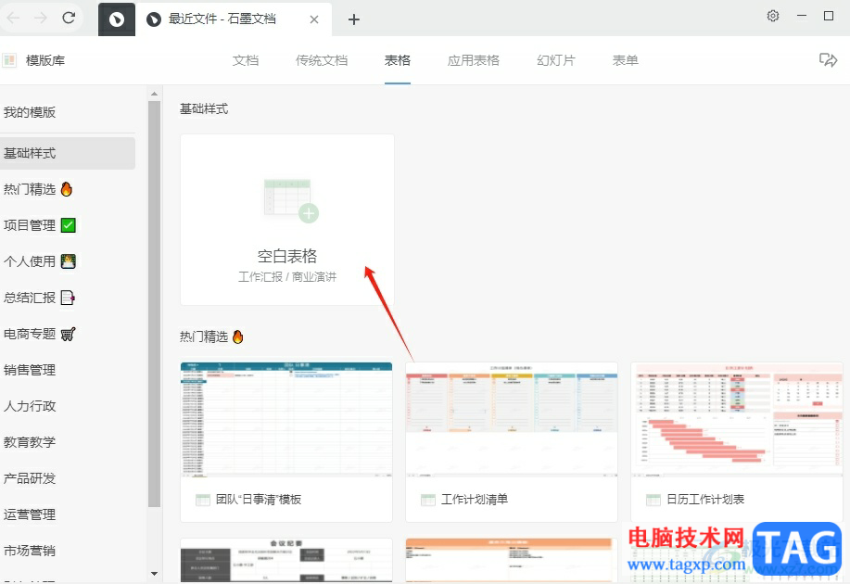Open the 日历工作计划表 template thumbnail
Image resolution: width=850 pixels, height=584 pixels.
[737, 419]
